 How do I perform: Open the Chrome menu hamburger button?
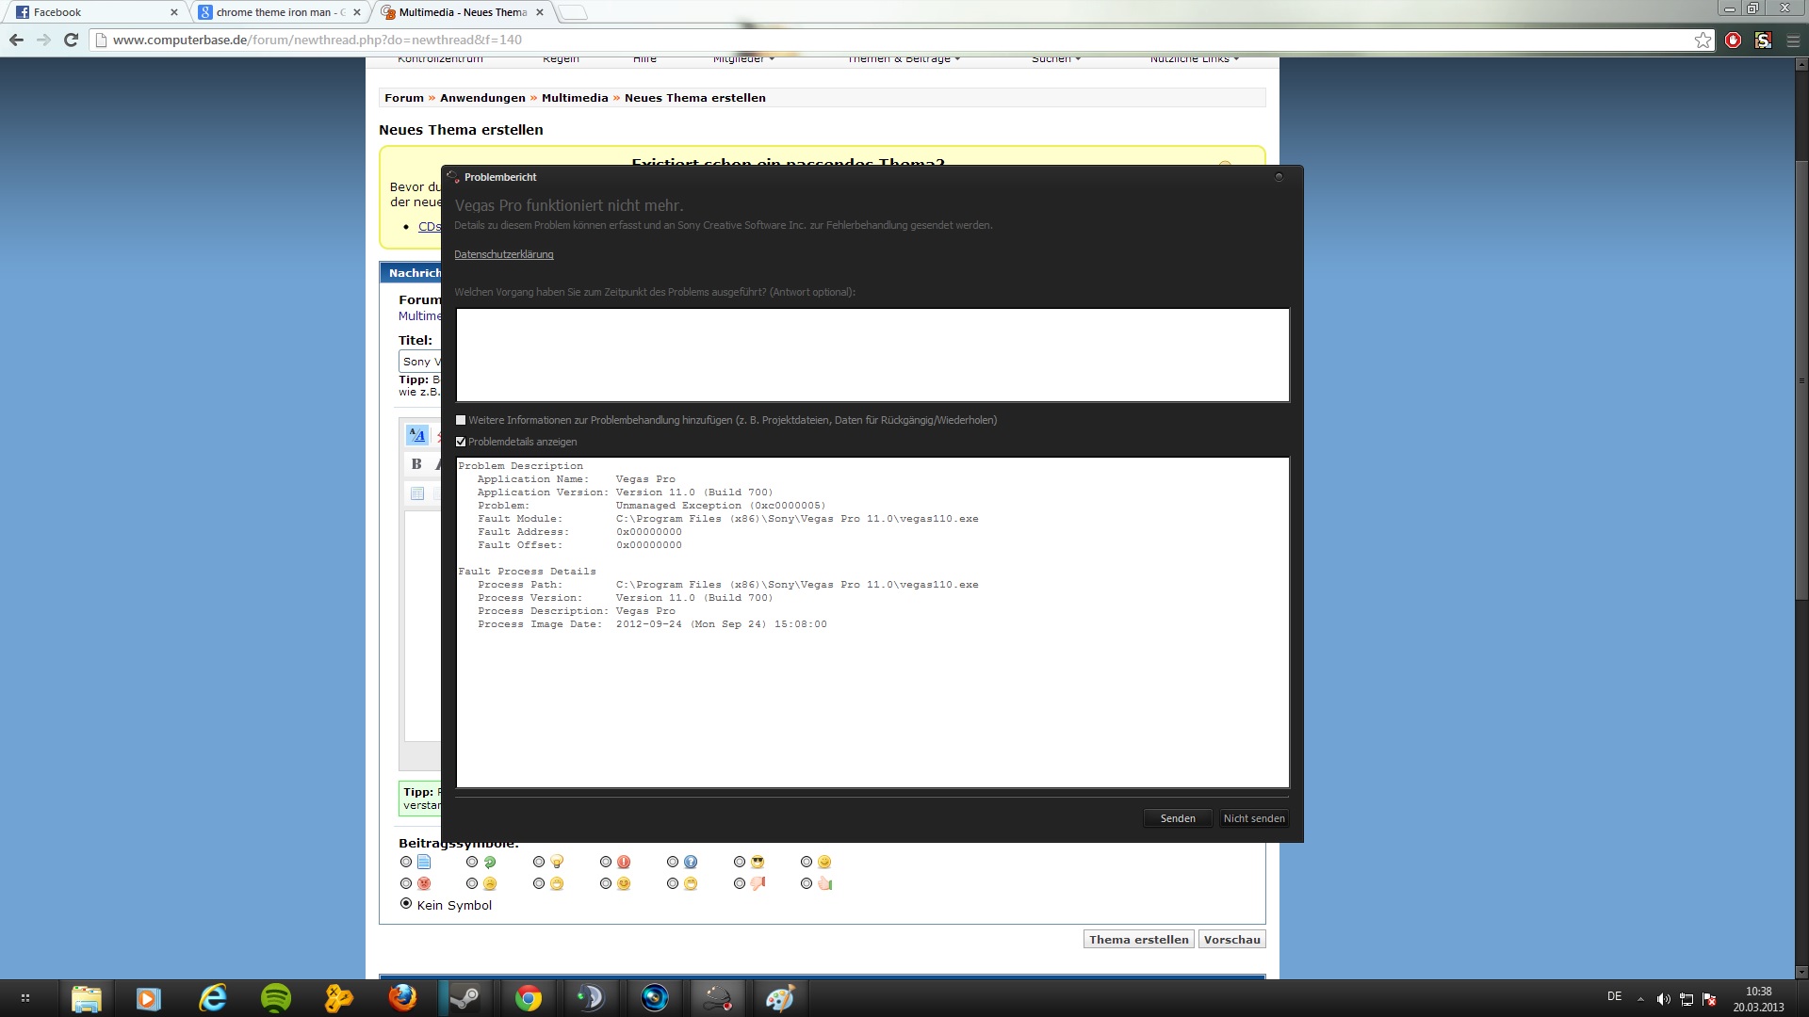[x=1792, y=40]
